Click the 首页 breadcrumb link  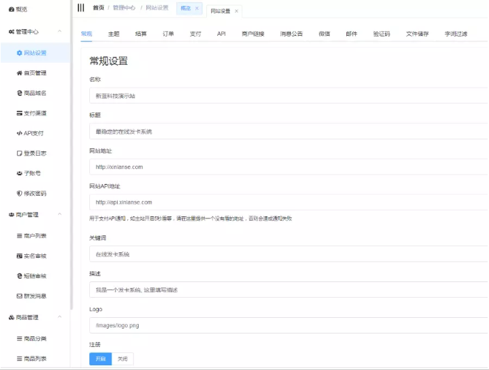[x=98, y=8]
